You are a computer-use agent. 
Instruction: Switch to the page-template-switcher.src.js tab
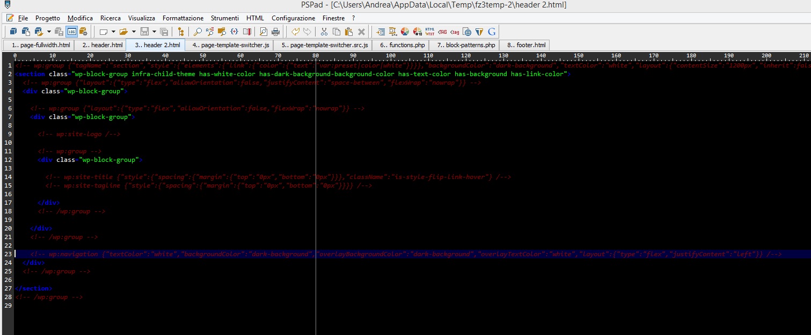[x=323, y=45]
